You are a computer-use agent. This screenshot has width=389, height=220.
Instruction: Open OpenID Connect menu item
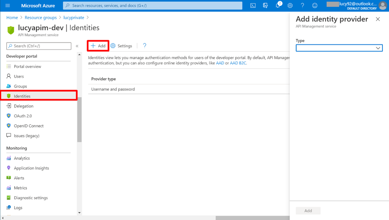[29, 126]
